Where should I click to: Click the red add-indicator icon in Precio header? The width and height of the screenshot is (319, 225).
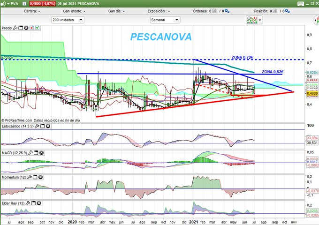[x=31, y=28]
